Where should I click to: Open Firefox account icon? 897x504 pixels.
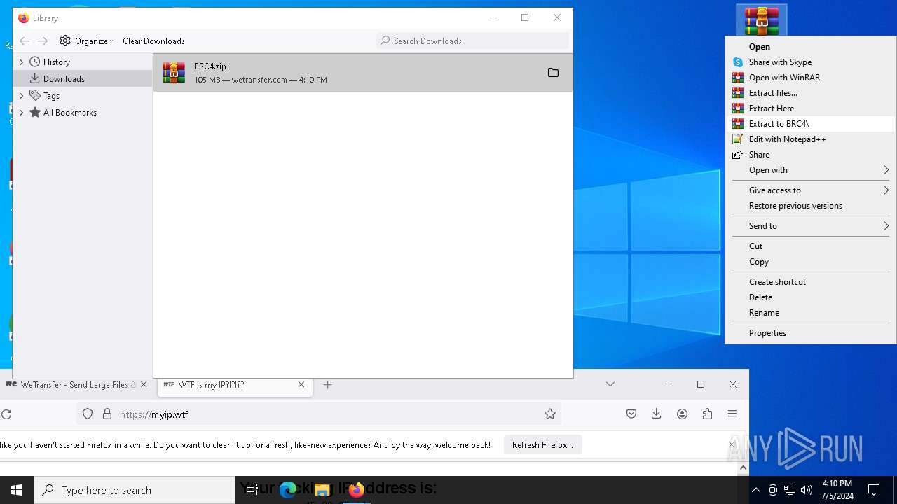682,414
